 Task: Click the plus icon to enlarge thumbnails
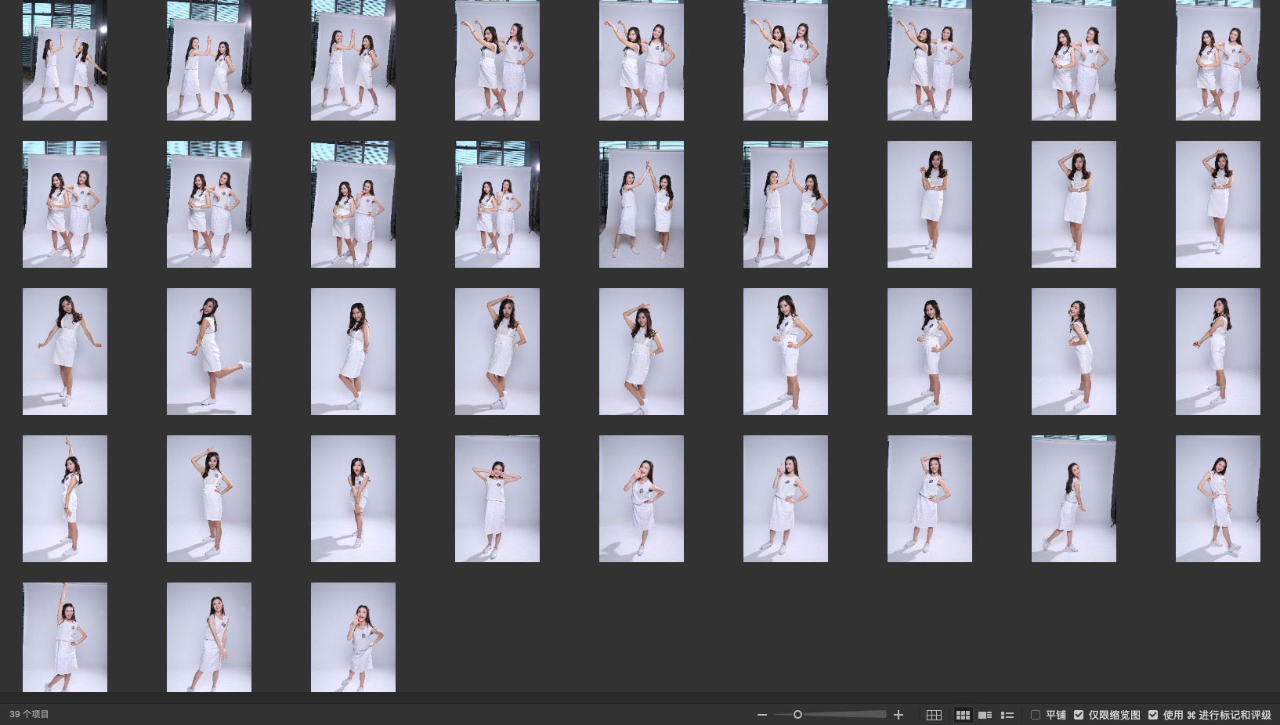[899, 715]
